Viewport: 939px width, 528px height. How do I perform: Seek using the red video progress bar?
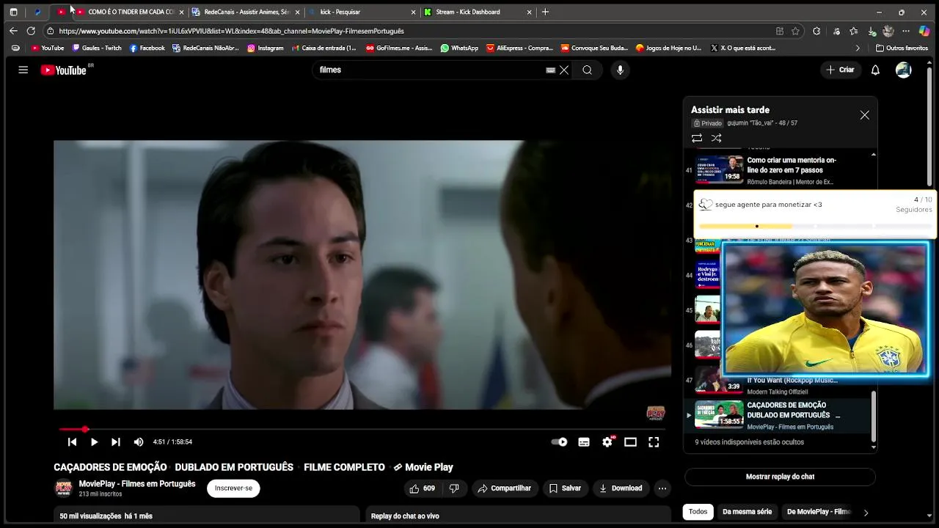[362, 429]
